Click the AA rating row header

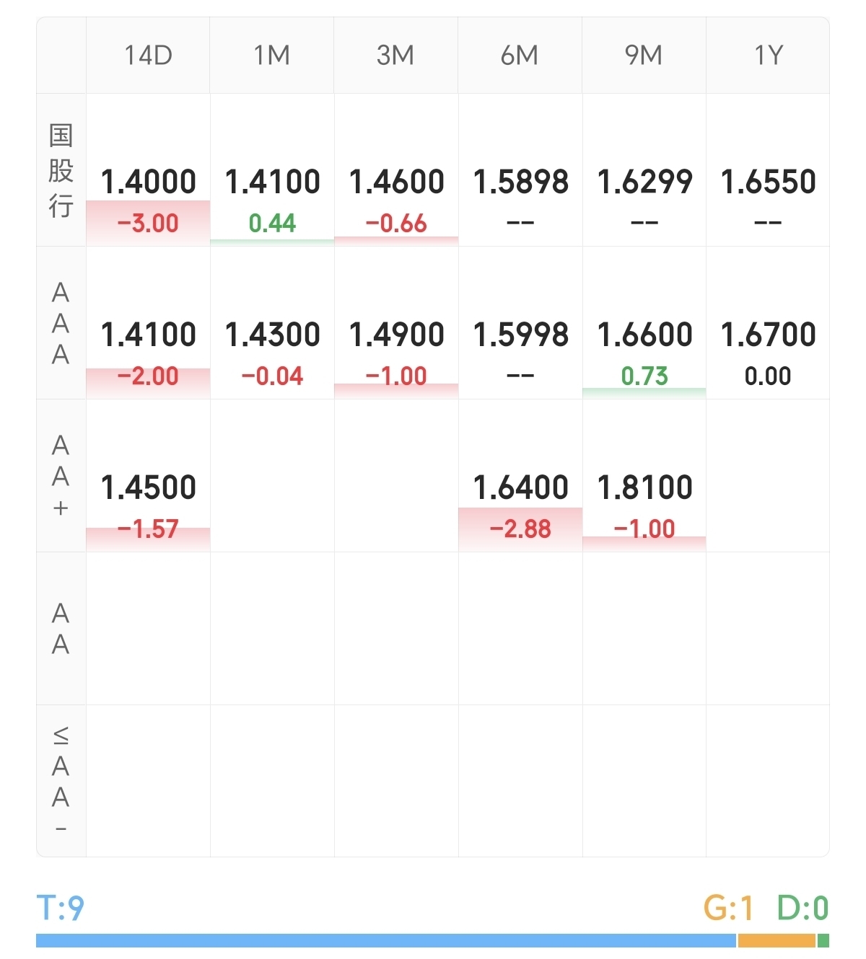(x=61, y=629)
